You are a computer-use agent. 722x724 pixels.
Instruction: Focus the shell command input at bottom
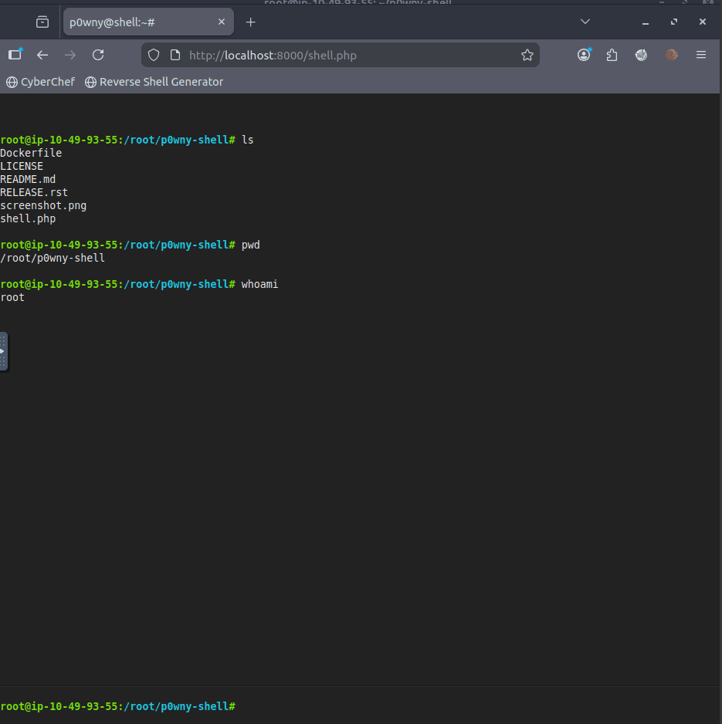463,706
